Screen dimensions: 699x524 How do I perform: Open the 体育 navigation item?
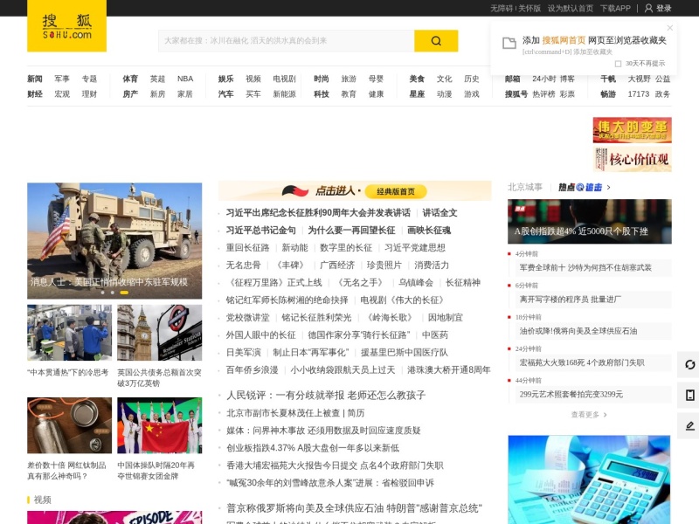pos(130,79)
